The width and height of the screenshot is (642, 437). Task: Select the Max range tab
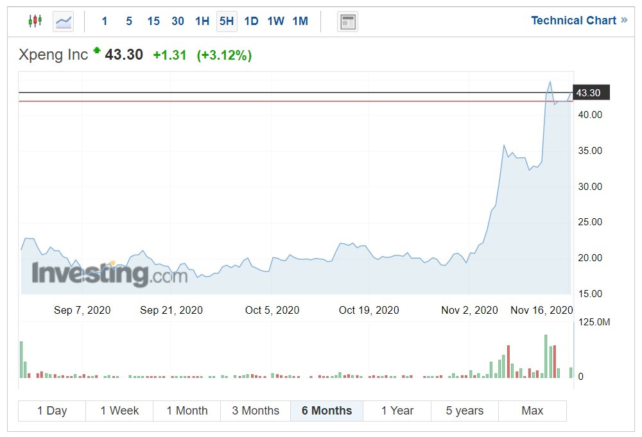point(532,411)
